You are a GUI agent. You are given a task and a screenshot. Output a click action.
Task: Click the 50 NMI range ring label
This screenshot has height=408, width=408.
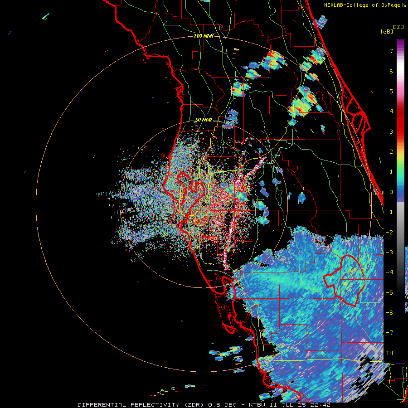pyautogui.click(x=204, y=120)
